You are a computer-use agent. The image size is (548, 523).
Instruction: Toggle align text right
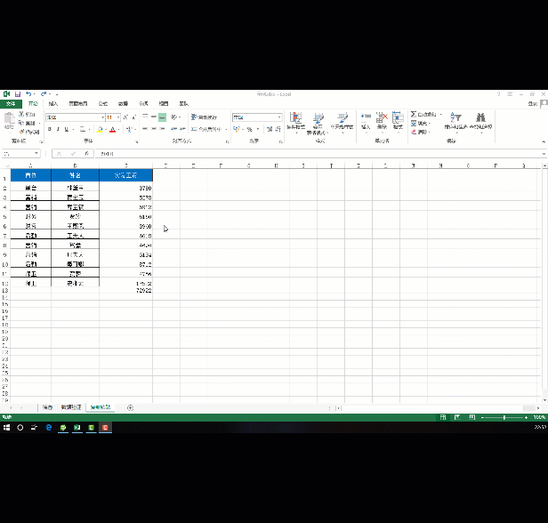point(162,129)
